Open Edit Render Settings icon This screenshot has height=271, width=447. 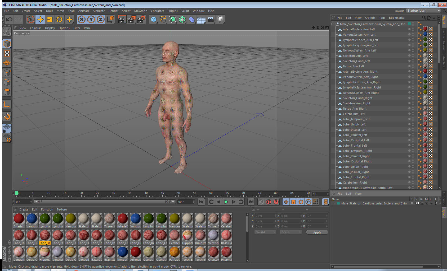tap(141, 19)
